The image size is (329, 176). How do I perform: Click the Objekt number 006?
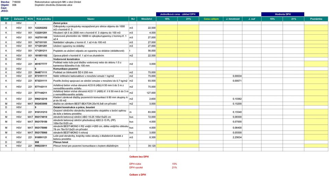tap(14, 5)
